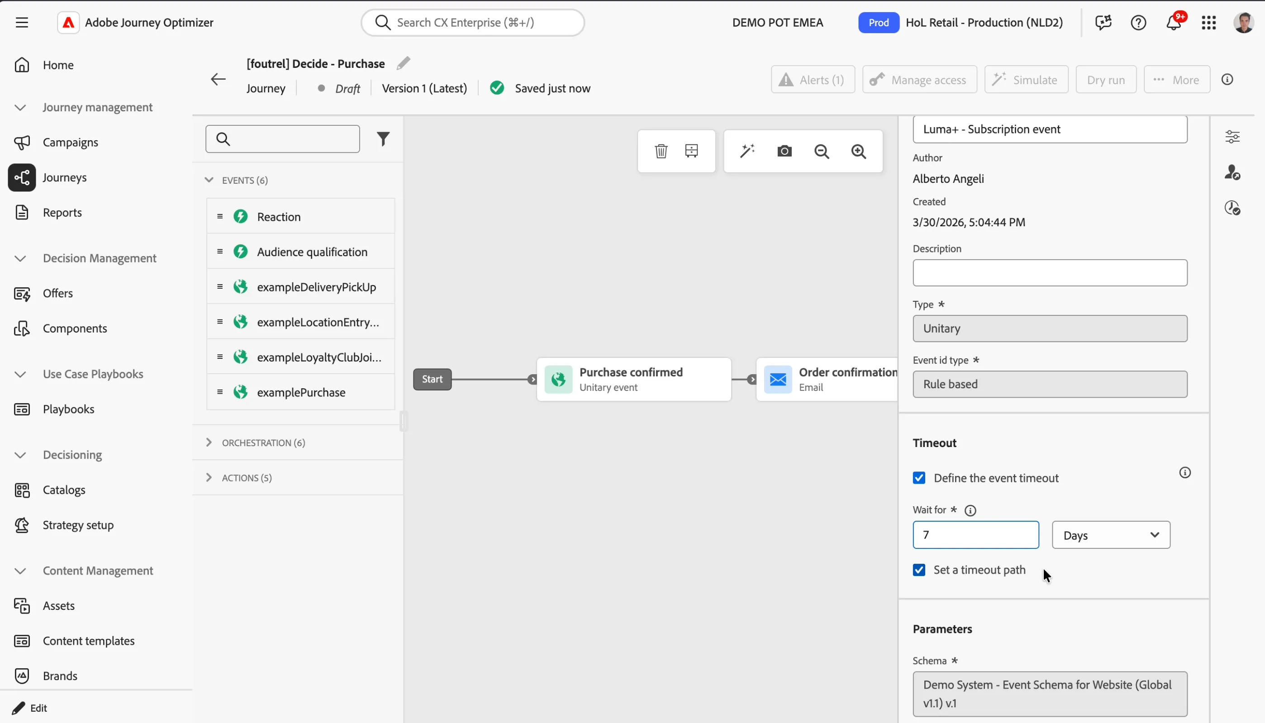Click the Dry run button
The image size is (1265, 723).
[1106, 80]
